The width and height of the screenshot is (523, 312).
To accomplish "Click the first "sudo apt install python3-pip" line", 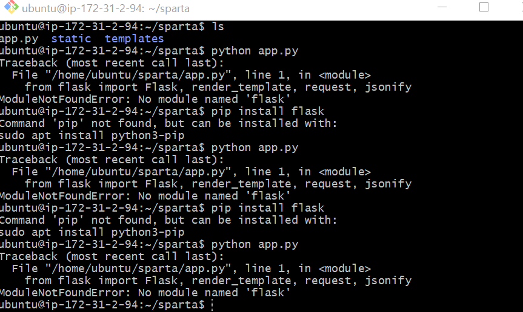I will click(92, 135).
